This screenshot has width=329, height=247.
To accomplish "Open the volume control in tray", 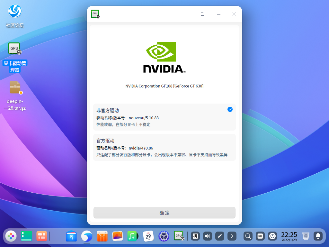I will 207,236.
